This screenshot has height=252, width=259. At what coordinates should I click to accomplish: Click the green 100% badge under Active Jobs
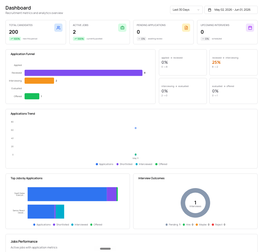tap(79, 39)
